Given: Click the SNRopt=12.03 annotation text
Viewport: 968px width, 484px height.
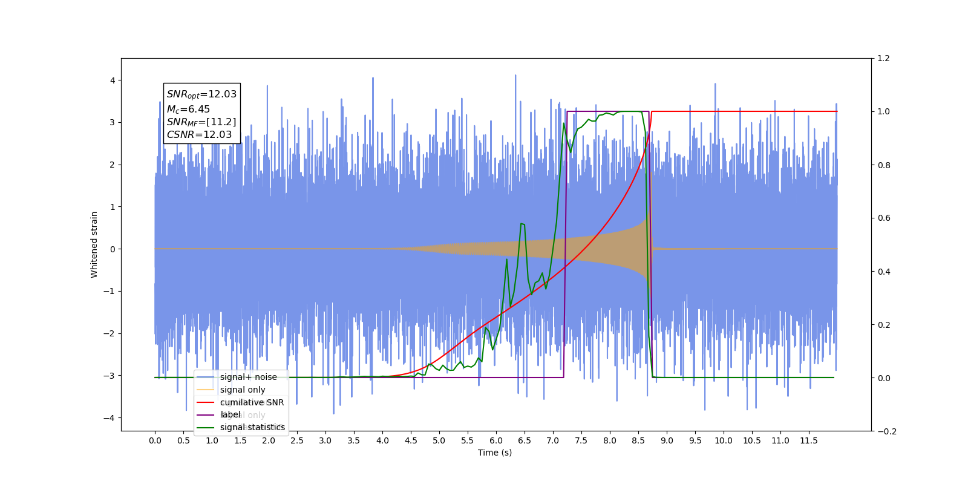Looking at the screenshot, I should [x=201, y=94].
